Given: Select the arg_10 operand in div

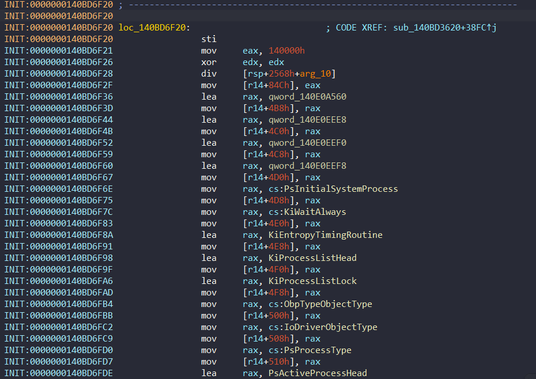Looking at the screenshot, I should pos(315,74).
